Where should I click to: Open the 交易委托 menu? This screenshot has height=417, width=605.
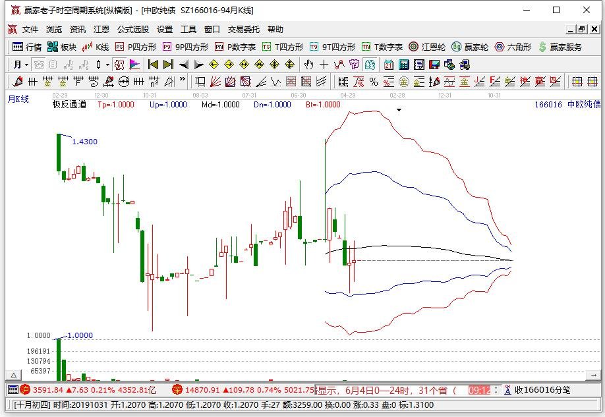pos(243,30)
